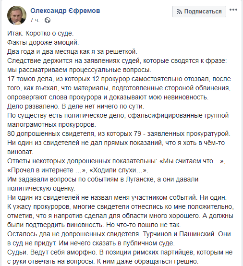Click the line beginning '17 томов дела'

tap(119, 79)
